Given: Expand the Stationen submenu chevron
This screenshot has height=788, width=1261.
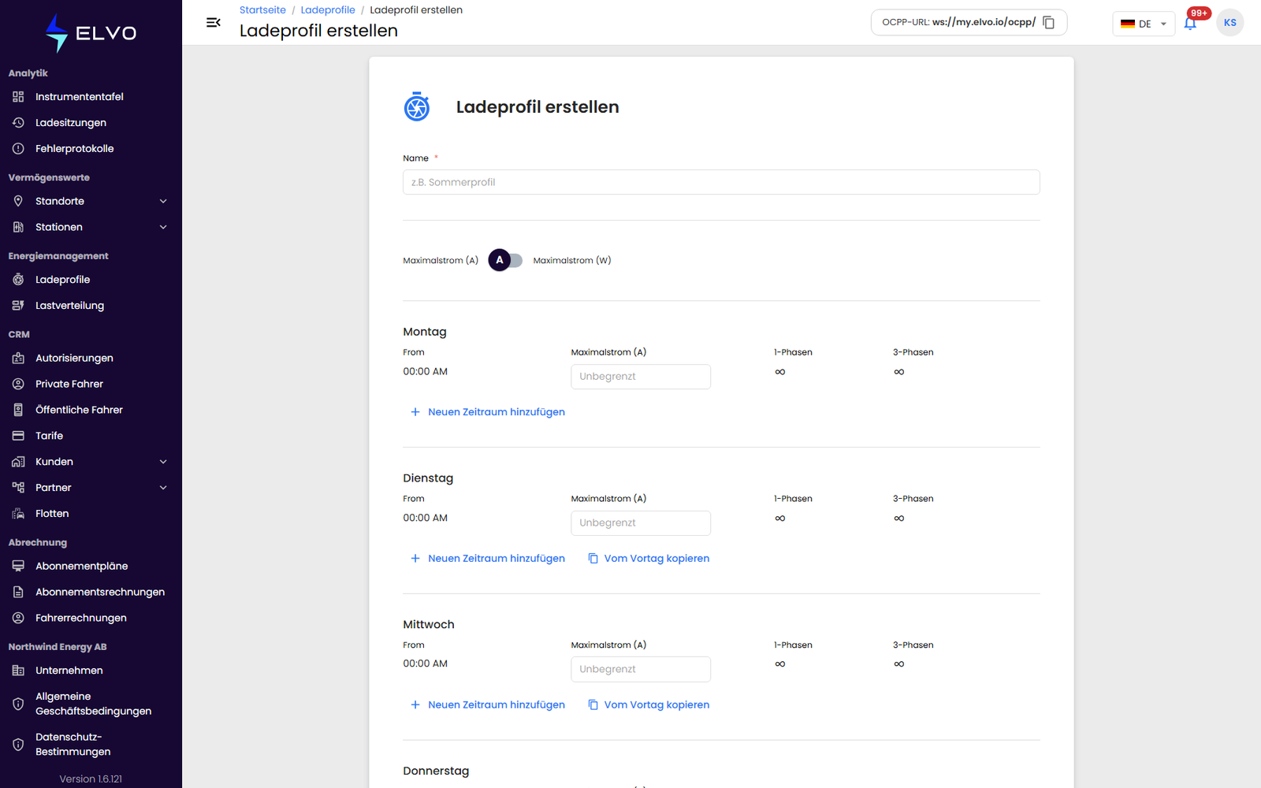Looking at the screenshot, I should tap(163, 228).
